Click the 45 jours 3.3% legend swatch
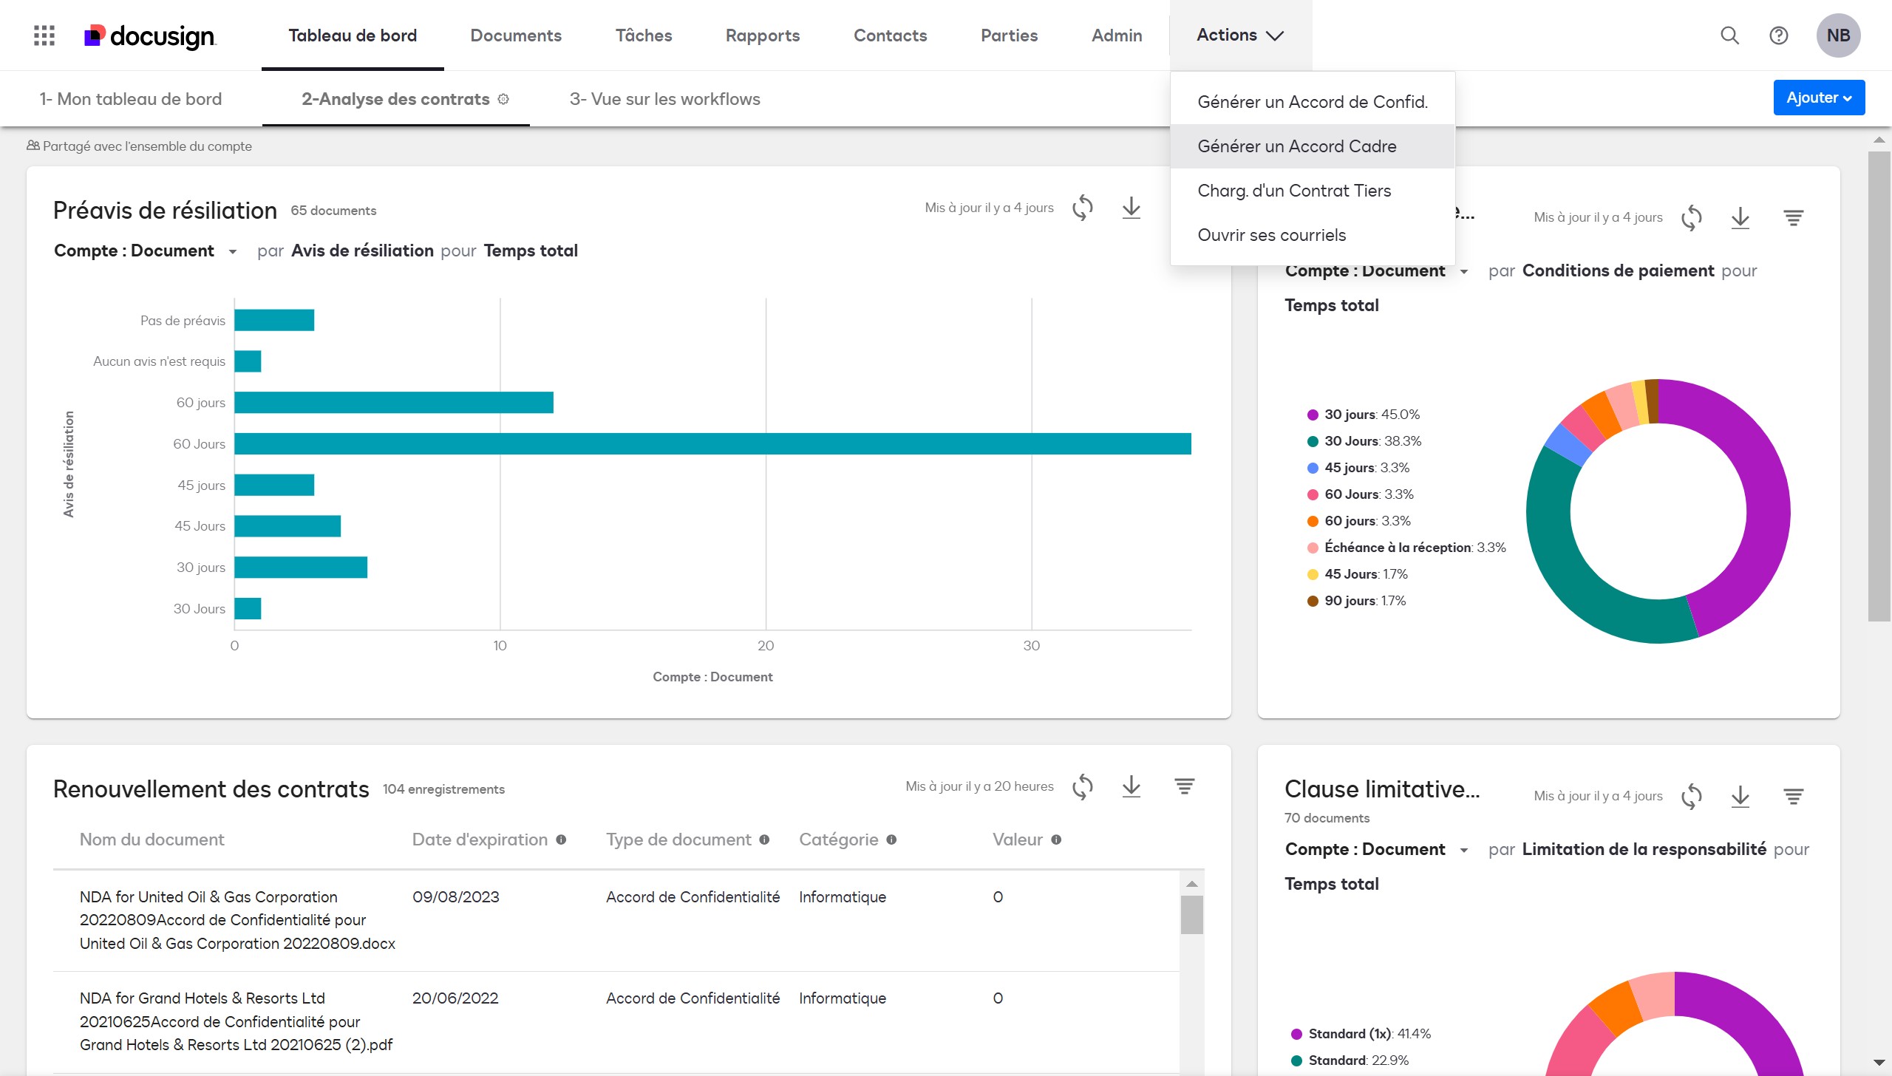The width and height of the screenshot is (1892, 1076). tap(1313, 468)
